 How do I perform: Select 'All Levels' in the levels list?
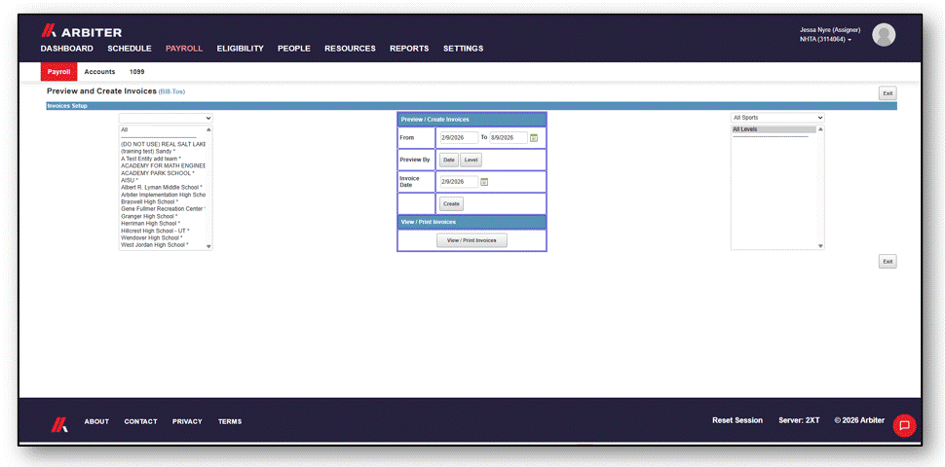pyautogui.click(x=774, y=129)
